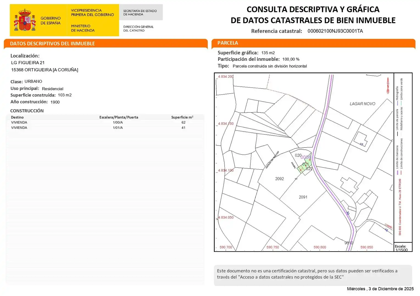Click the '4.834.200' coordinate label

point(226,77)
